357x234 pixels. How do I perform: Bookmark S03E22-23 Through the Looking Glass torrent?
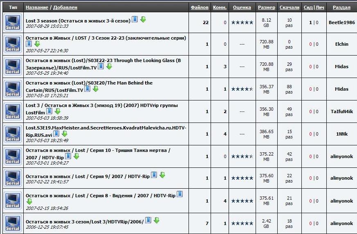pyautogui.click(x=101, y=66)
